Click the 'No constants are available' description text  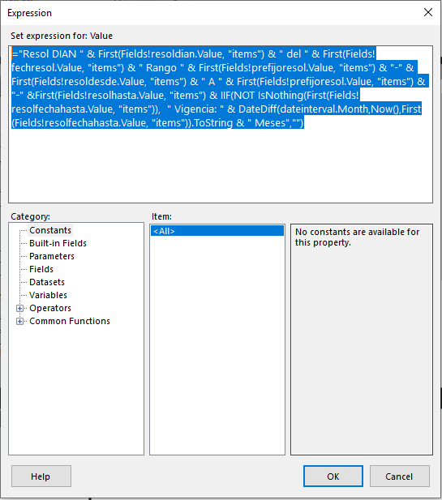coord(357,237)
